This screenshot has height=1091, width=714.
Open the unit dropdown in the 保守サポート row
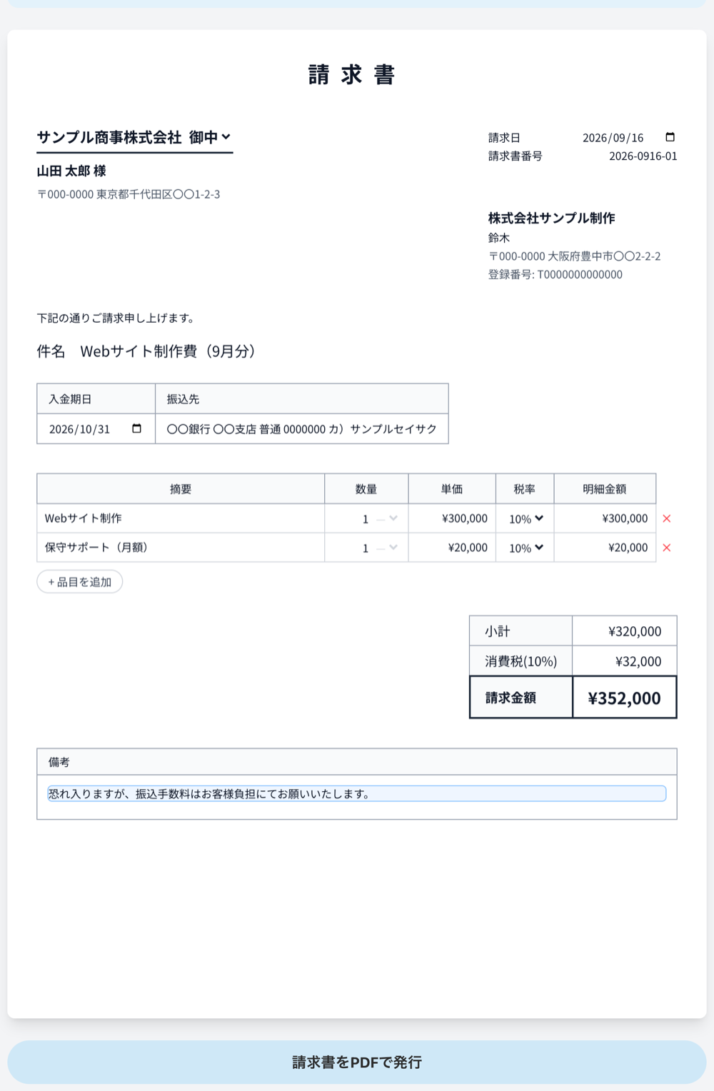point(388,548)
